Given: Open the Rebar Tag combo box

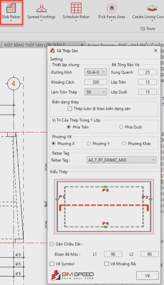Looking at the screenshot, I should [121, 160].
